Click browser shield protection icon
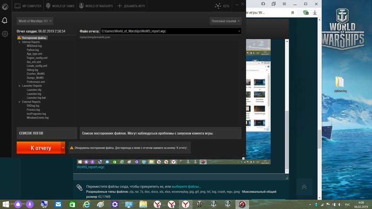This screenshot has width=372, height=209. point(306,13)
